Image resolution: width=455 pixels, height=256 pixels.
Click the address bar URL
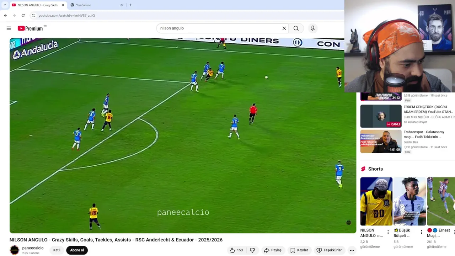[67, 16]
